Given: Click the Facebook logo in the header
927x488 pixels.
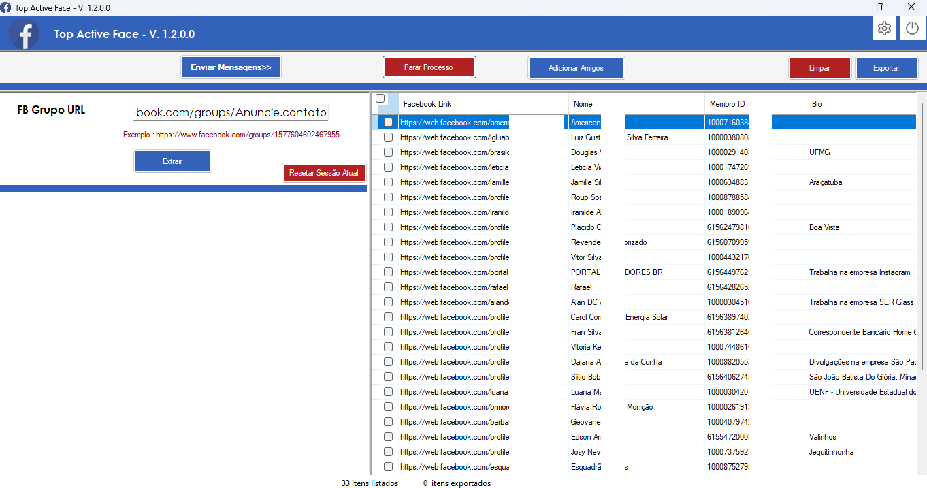Looking at the screenshot, I should [x=25, y=34].
